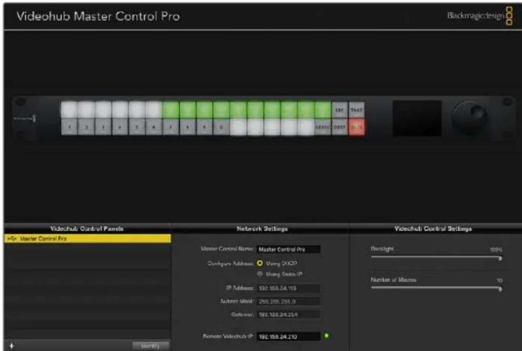Select panel number button 2
The image size is (522, 351).
point(86,127)
